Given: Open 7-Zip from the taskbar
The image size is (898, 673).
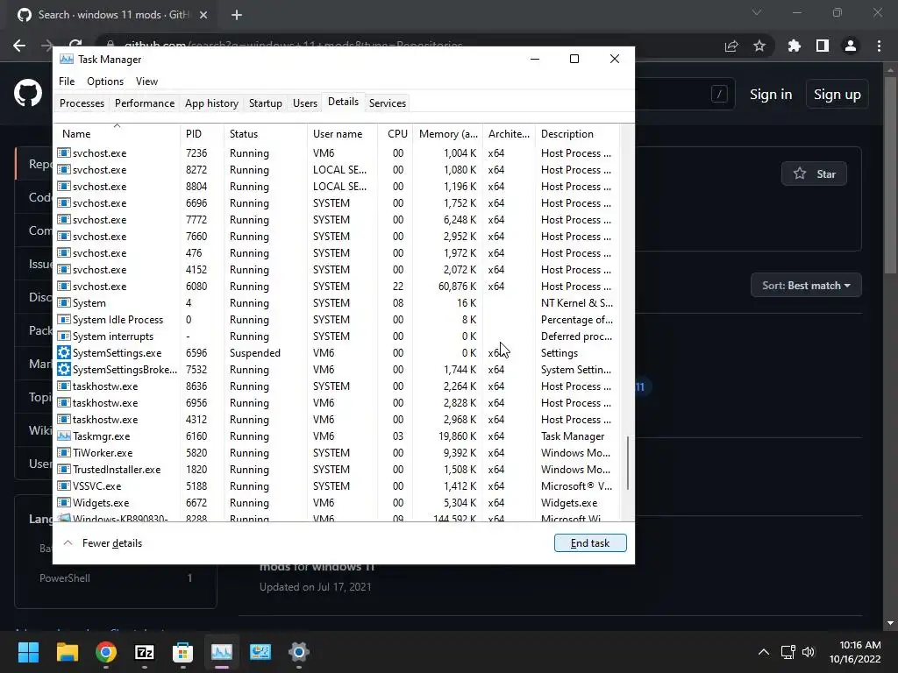Looking at the screenshot, I should click(145, 652).
